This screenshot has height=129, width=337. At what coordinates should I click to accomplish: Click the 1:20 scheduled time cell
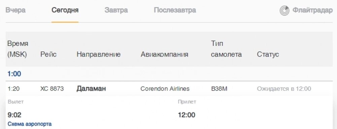coord(13,89)
